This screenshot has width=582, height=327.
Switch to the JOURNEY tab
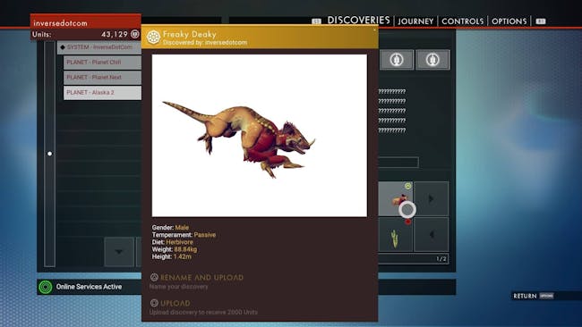415,21
